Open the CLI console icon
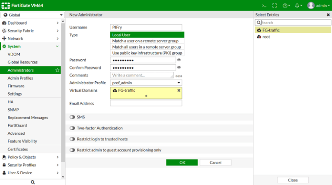 (x=264, y=6)
